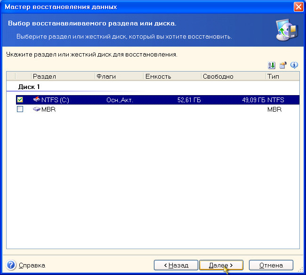
Task: Click the NTFS type cell
Action: tap(275, 100)
